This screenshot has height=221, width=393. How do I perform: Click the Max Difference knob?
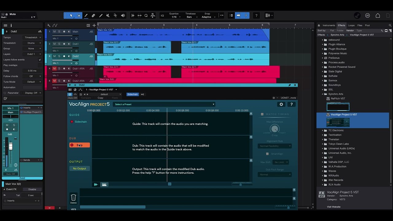pos(275,129)
